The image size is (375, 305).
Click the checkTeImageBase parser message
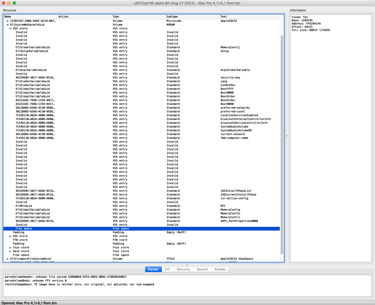[79, 285]
